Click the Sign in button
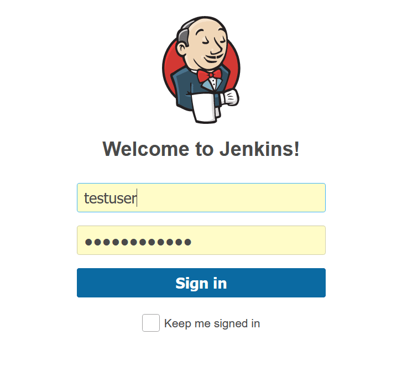402x366 pixels. point(201,283)
